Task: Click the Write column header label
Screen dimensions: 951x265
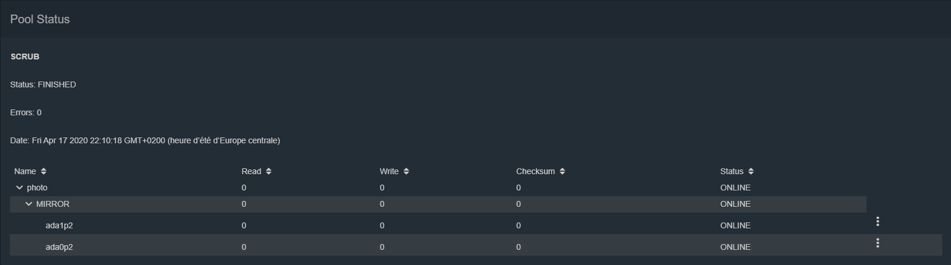Action: click(389, 171)
